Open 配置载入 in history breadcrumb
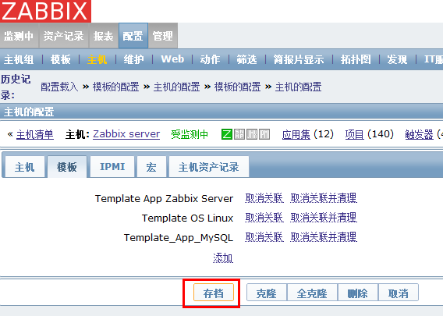The width and height of the screenshot is (443, 316). [x=59, y=87]
